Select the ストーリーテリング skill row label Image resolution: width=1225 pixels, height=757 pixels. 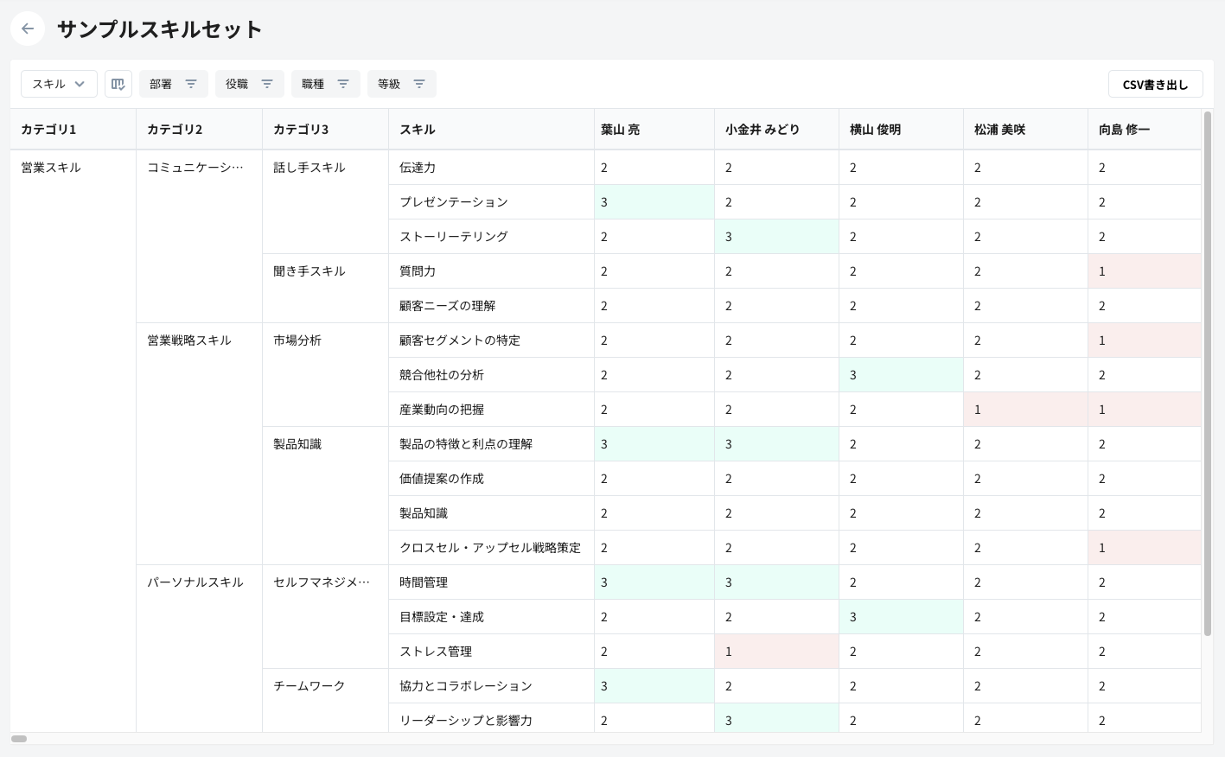click(454, 237)
